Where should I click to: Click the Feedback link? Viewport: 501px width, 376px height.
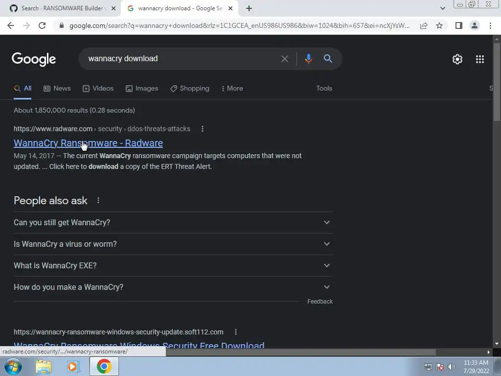(x=320, y=302)
